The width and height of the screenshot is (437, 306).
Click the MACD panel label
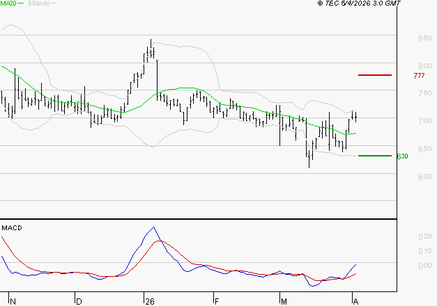(12, 228)
